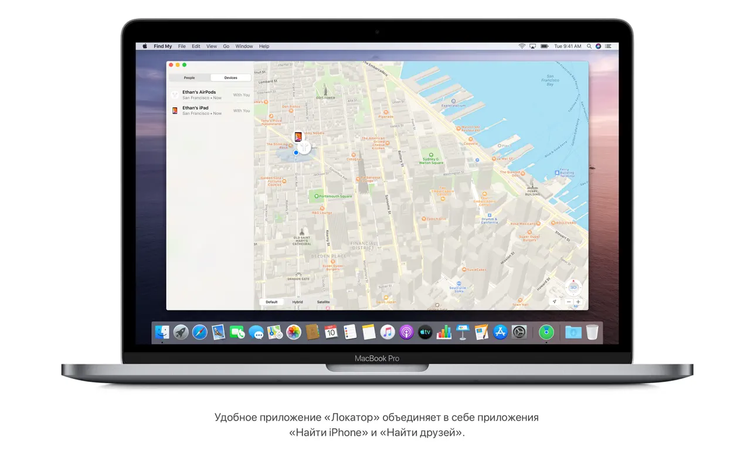This screenshot has width=754, height=471.
Task: Open the Apple menu
Action: 145,46
